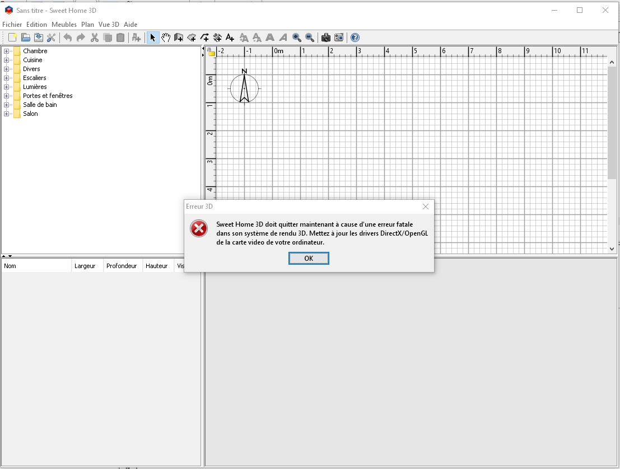The width and height of the screenshot is (620, 469).
Task: Select the Cuisine tree label
Action: [32, 60]
